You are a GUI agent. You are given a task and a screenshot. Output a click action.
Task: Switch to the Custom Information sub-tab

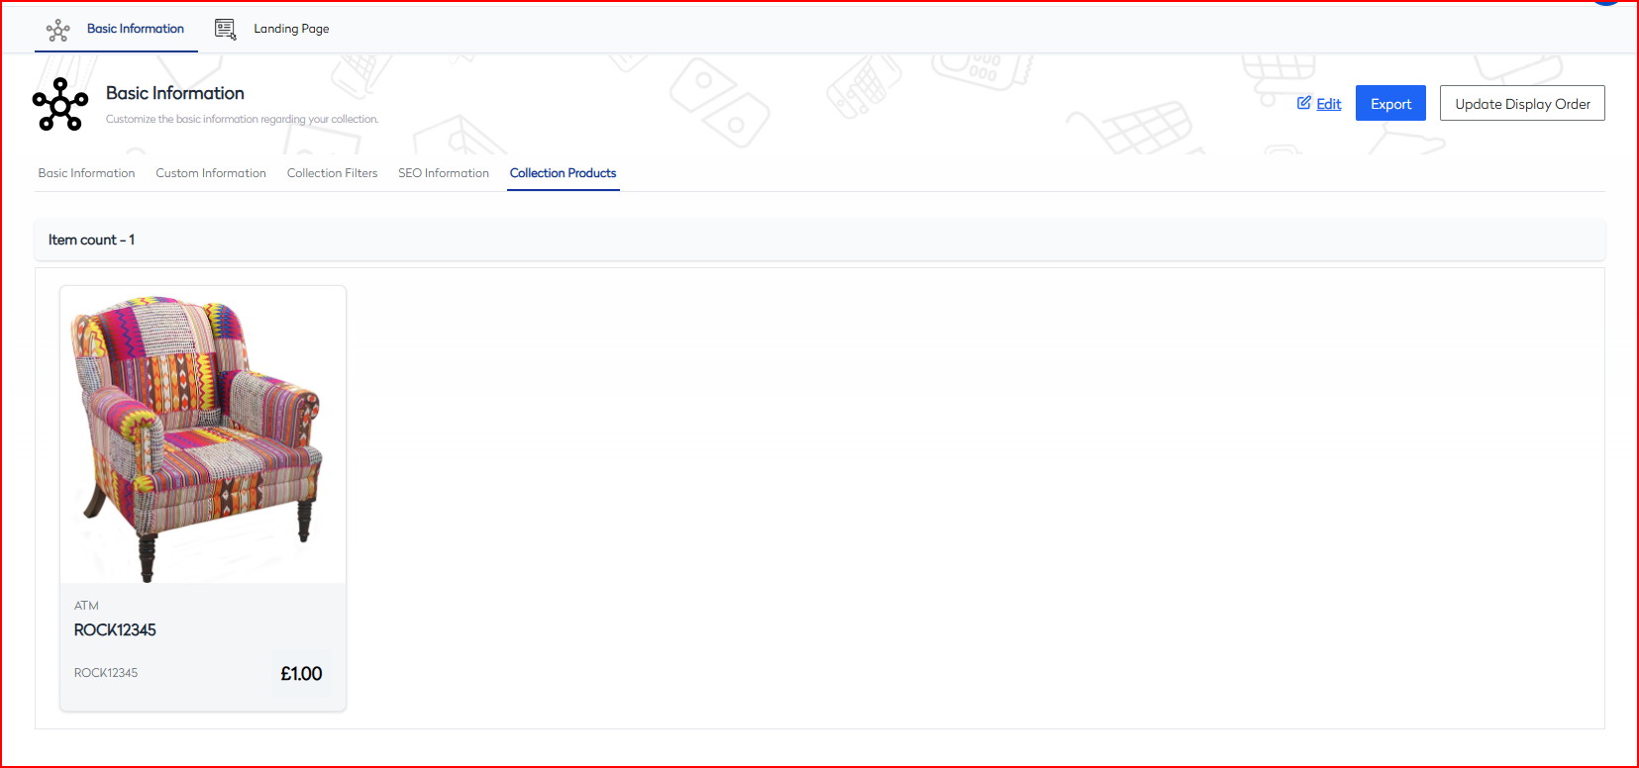coord(211,173)
